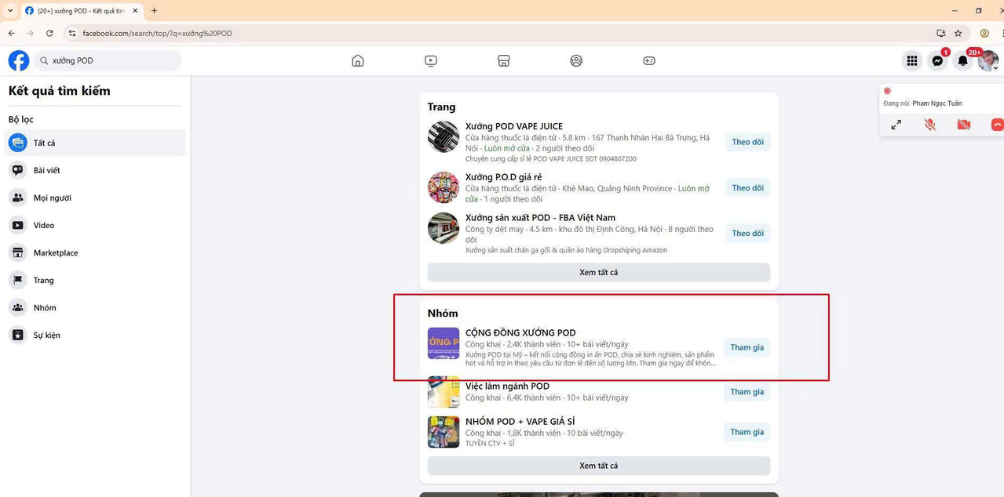Click NHÓM POD + VAPE GIÁ SỈ thumbnail
Viewport: 1004px width, 497px height.
click(444, 432)
